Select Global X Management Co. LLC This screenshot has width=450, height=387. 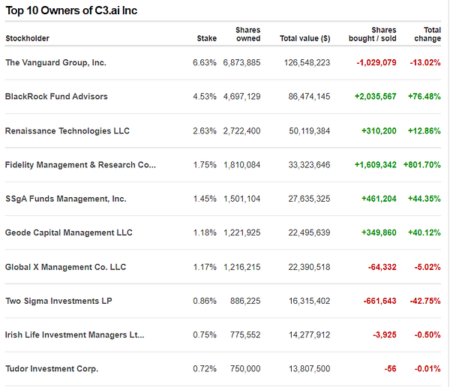coord(66,267)
